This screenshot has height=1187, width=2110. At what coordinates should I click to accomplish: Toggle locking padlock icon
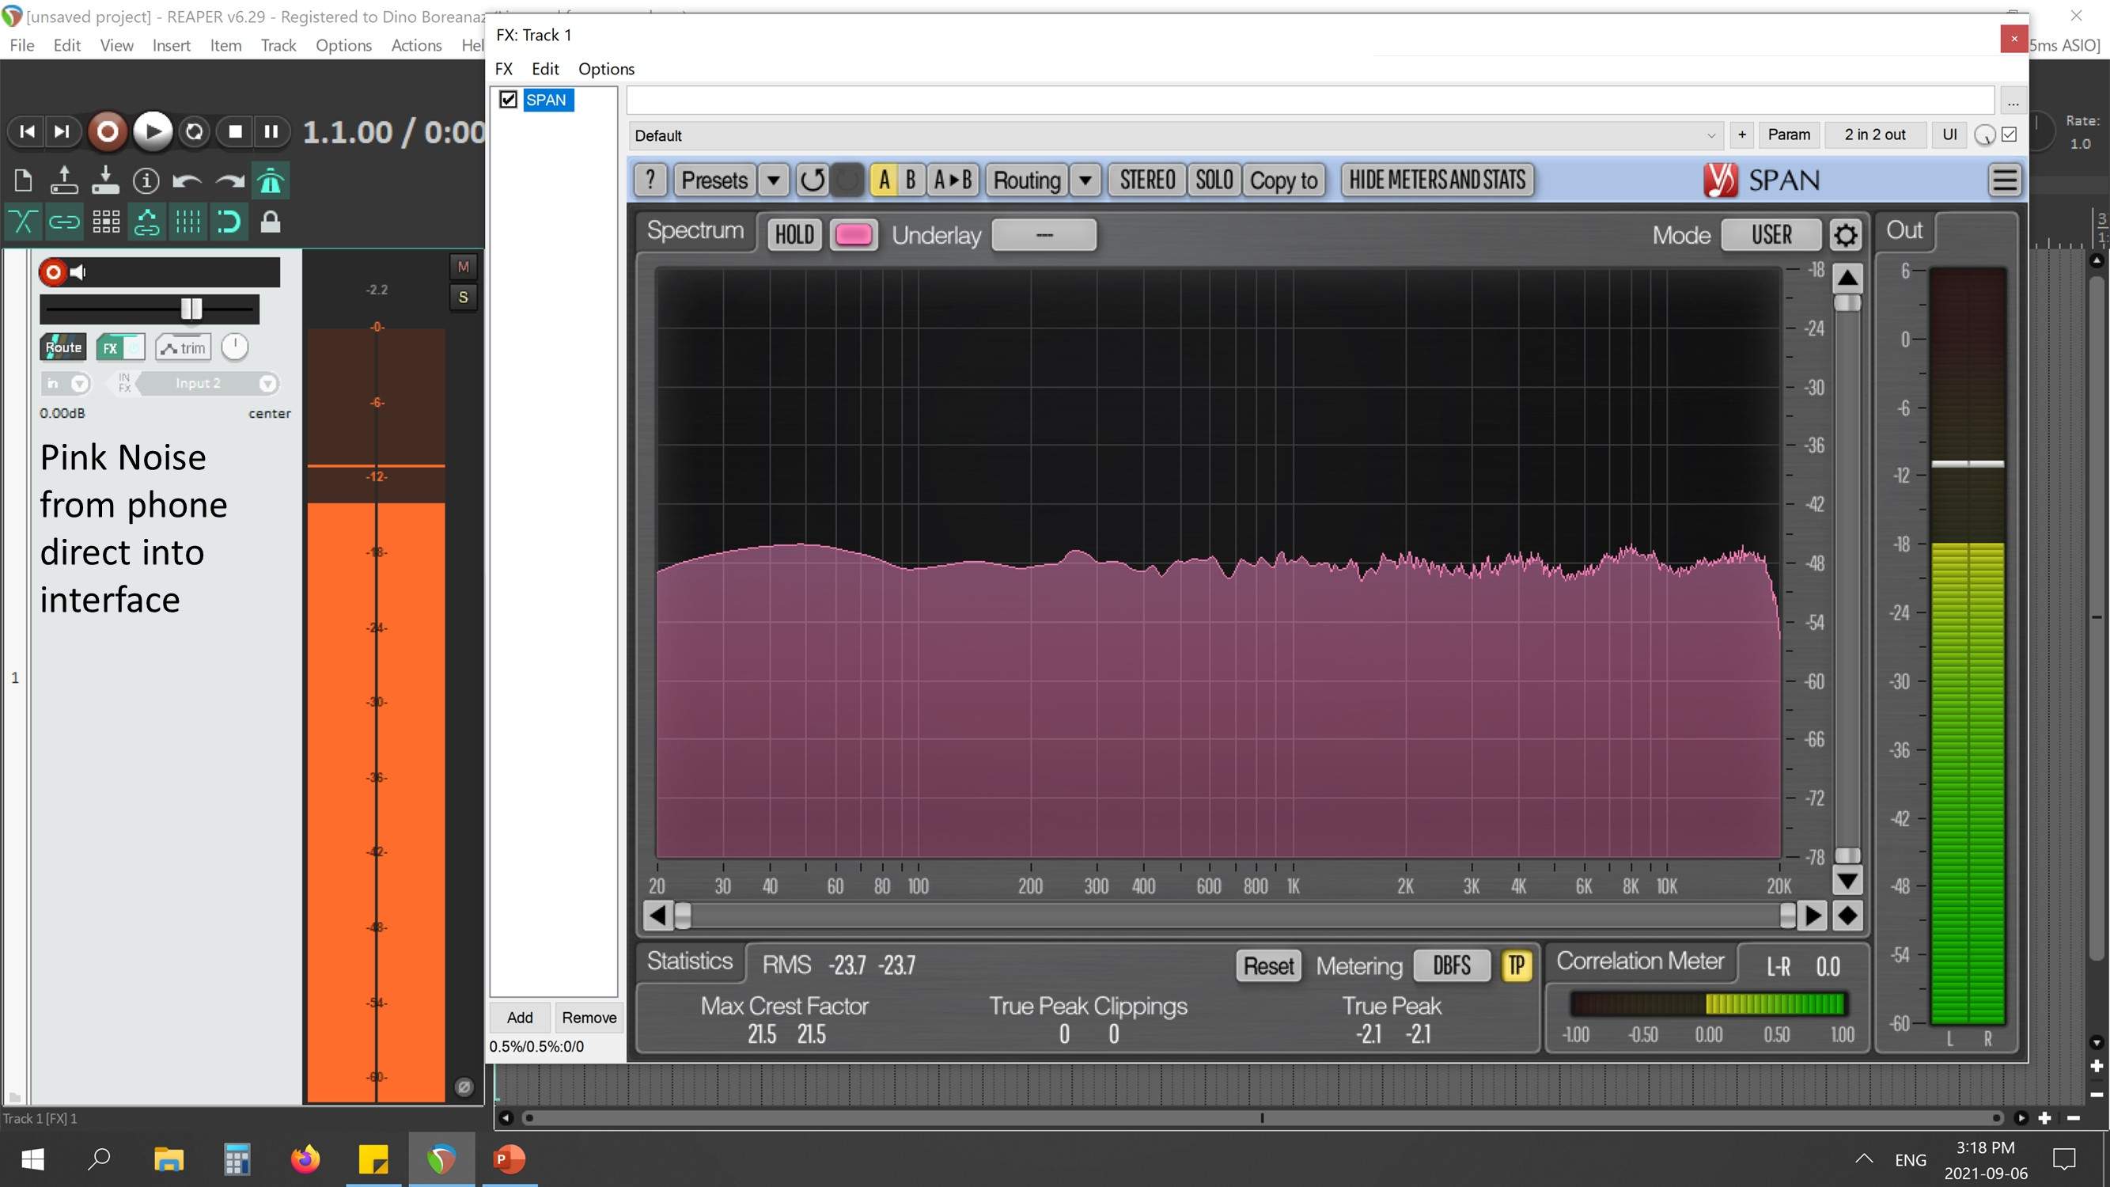[x=271, y=222]
